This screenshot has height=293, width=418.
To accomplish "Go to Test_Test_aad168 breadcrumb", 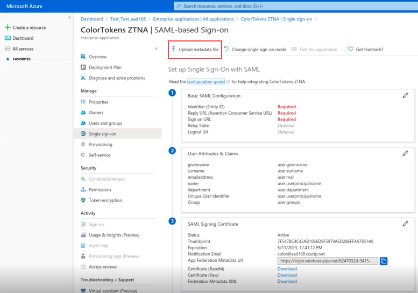I will (128, 19).
